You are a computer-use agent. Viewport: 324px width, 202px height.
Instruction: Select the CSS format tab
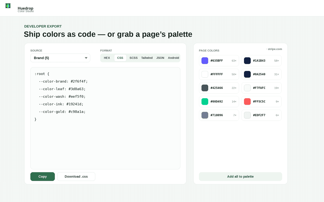[120, 58]
